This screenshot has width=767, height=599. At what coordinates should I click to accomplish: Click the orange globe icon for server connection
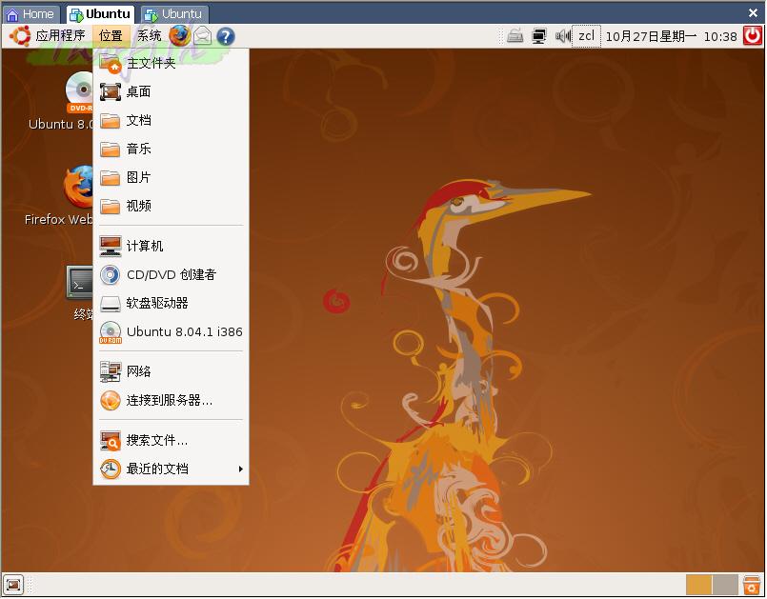pos(111,401)
